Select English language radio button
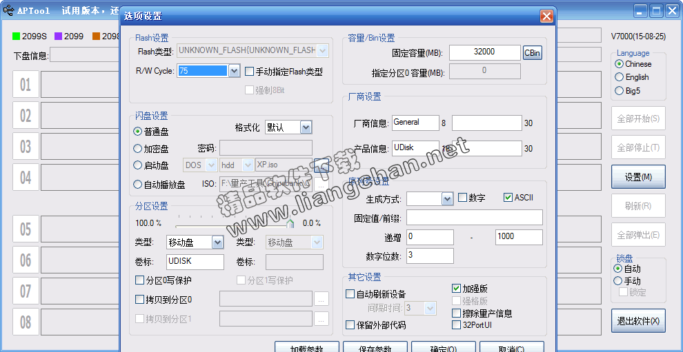This screenshot has height=352, width=683. [x=619, y=77]
